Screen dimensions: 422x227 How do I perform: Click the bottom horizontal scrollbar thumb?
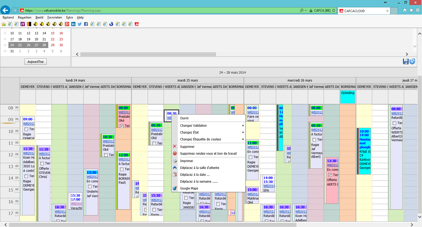(153, 225)
